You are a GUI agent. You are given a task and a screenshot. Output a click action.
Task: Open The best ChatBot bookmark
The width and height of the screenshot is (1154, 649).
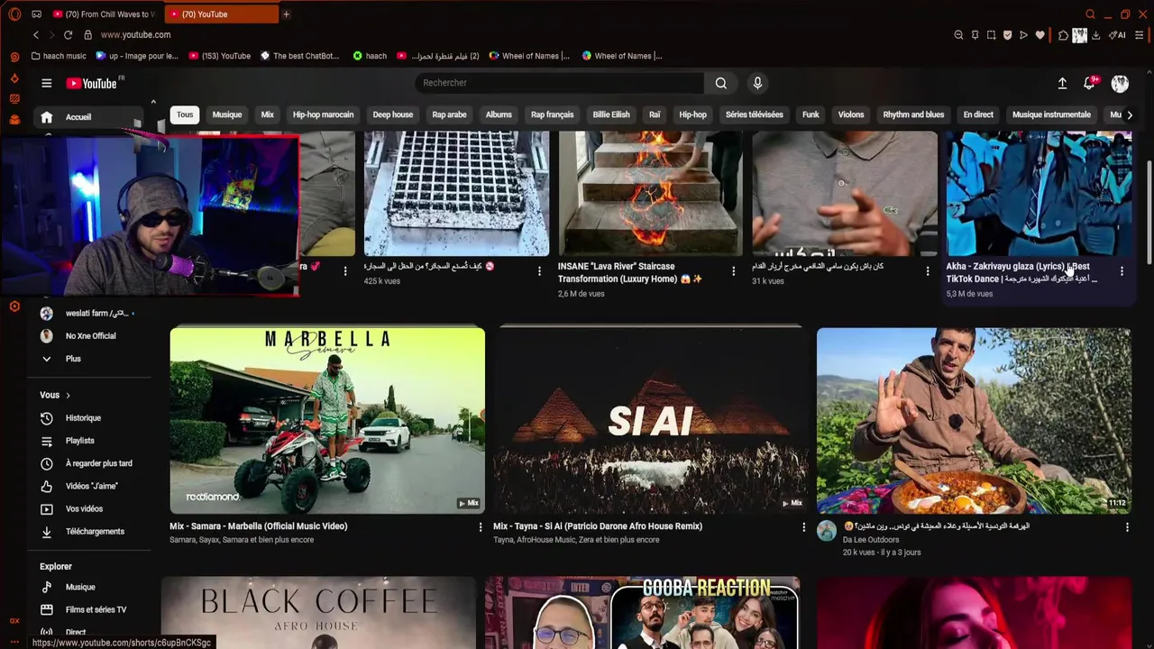click(299, 56)
